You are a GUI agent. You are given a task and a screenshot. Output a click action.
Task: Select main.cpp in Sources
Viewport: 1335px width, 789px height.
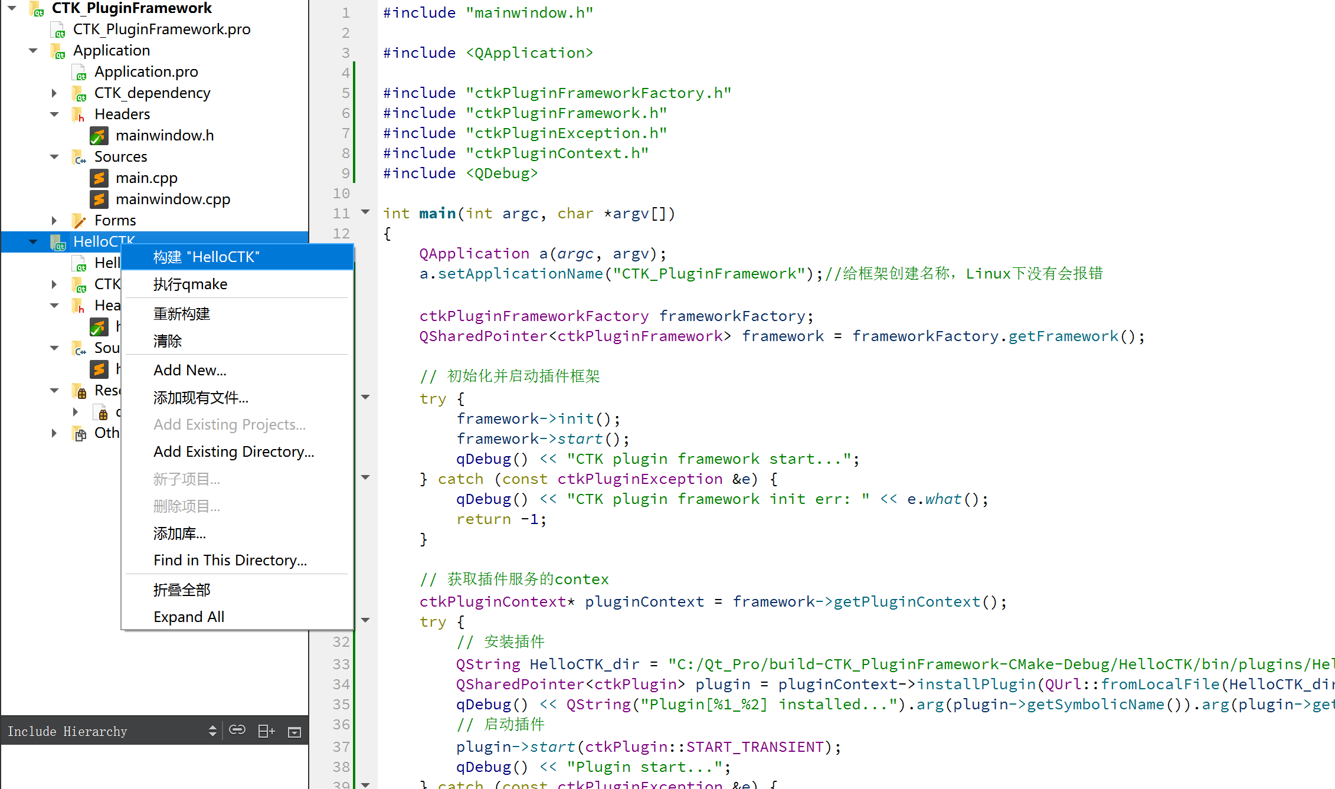pyautogui.click(x=146, y=178)
